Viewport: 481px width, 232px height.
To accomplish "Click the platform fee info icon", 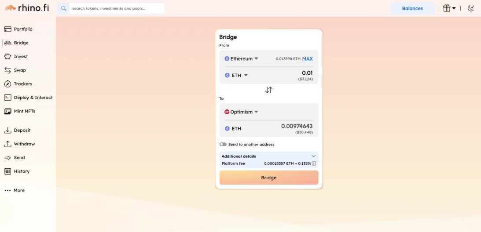I will [x=314, y=163].
